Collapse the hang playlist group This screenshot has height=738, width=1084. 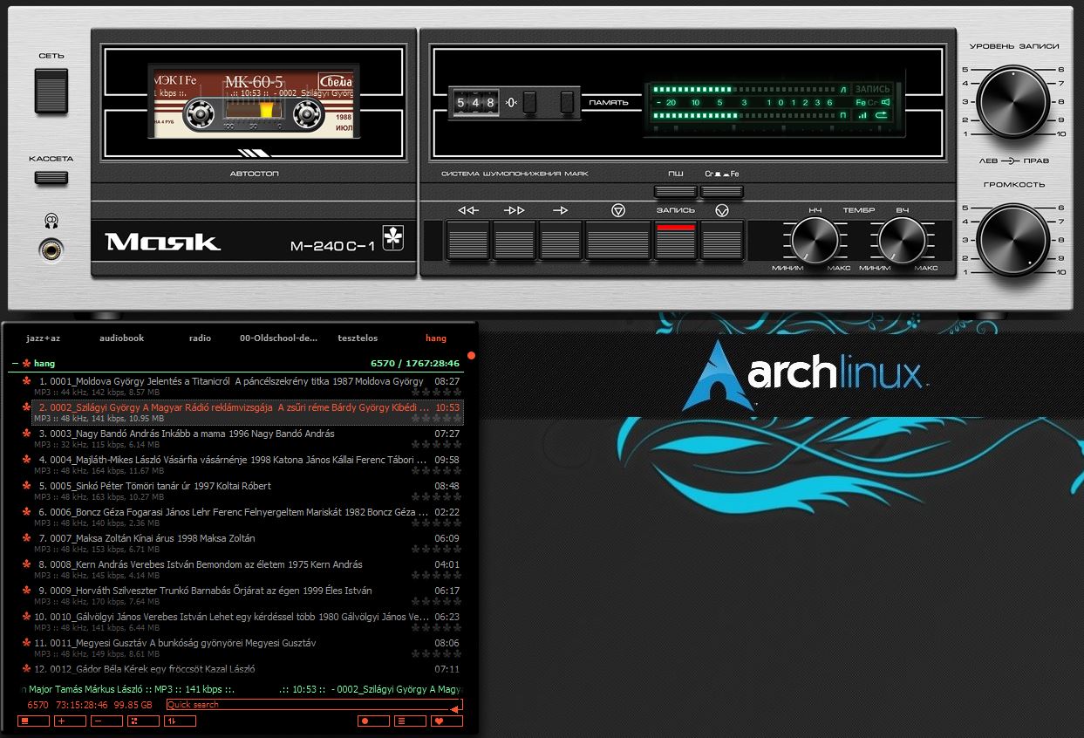(x=15, y=364)
